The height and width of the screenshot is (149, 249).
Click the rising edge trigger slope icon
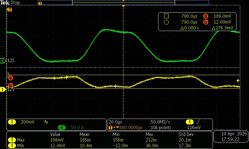(198, 122)
